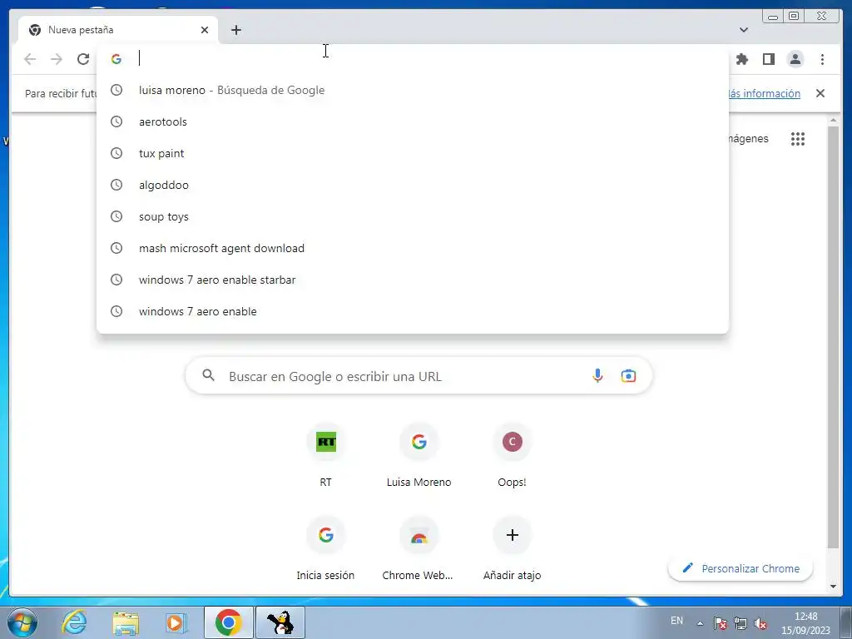
Task: Choose 'mash microsoft agent download' suggestion
Action: pos(413,248)
